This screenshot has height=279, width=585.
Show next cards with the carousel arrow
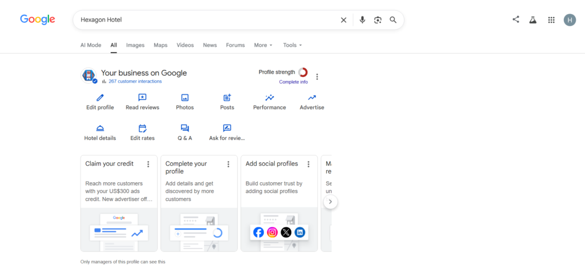(330, 202)
